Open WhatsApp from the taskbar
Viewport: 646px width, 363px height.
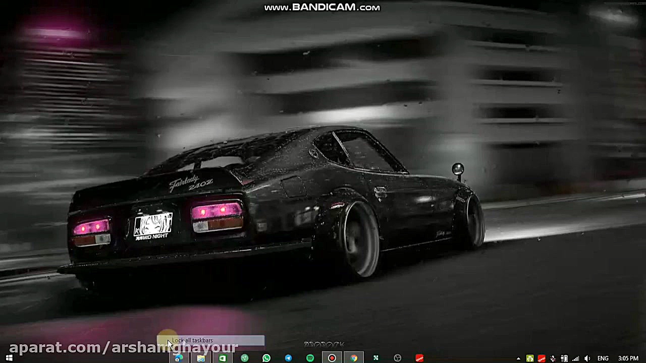pos(266,358)
